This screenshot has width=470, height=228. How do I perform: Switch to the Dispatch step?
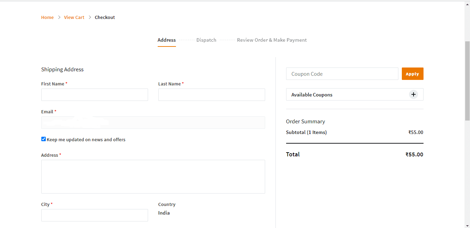point(206,40)
